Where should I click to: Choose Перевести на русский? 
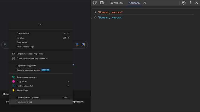click(x=41, y=65)
